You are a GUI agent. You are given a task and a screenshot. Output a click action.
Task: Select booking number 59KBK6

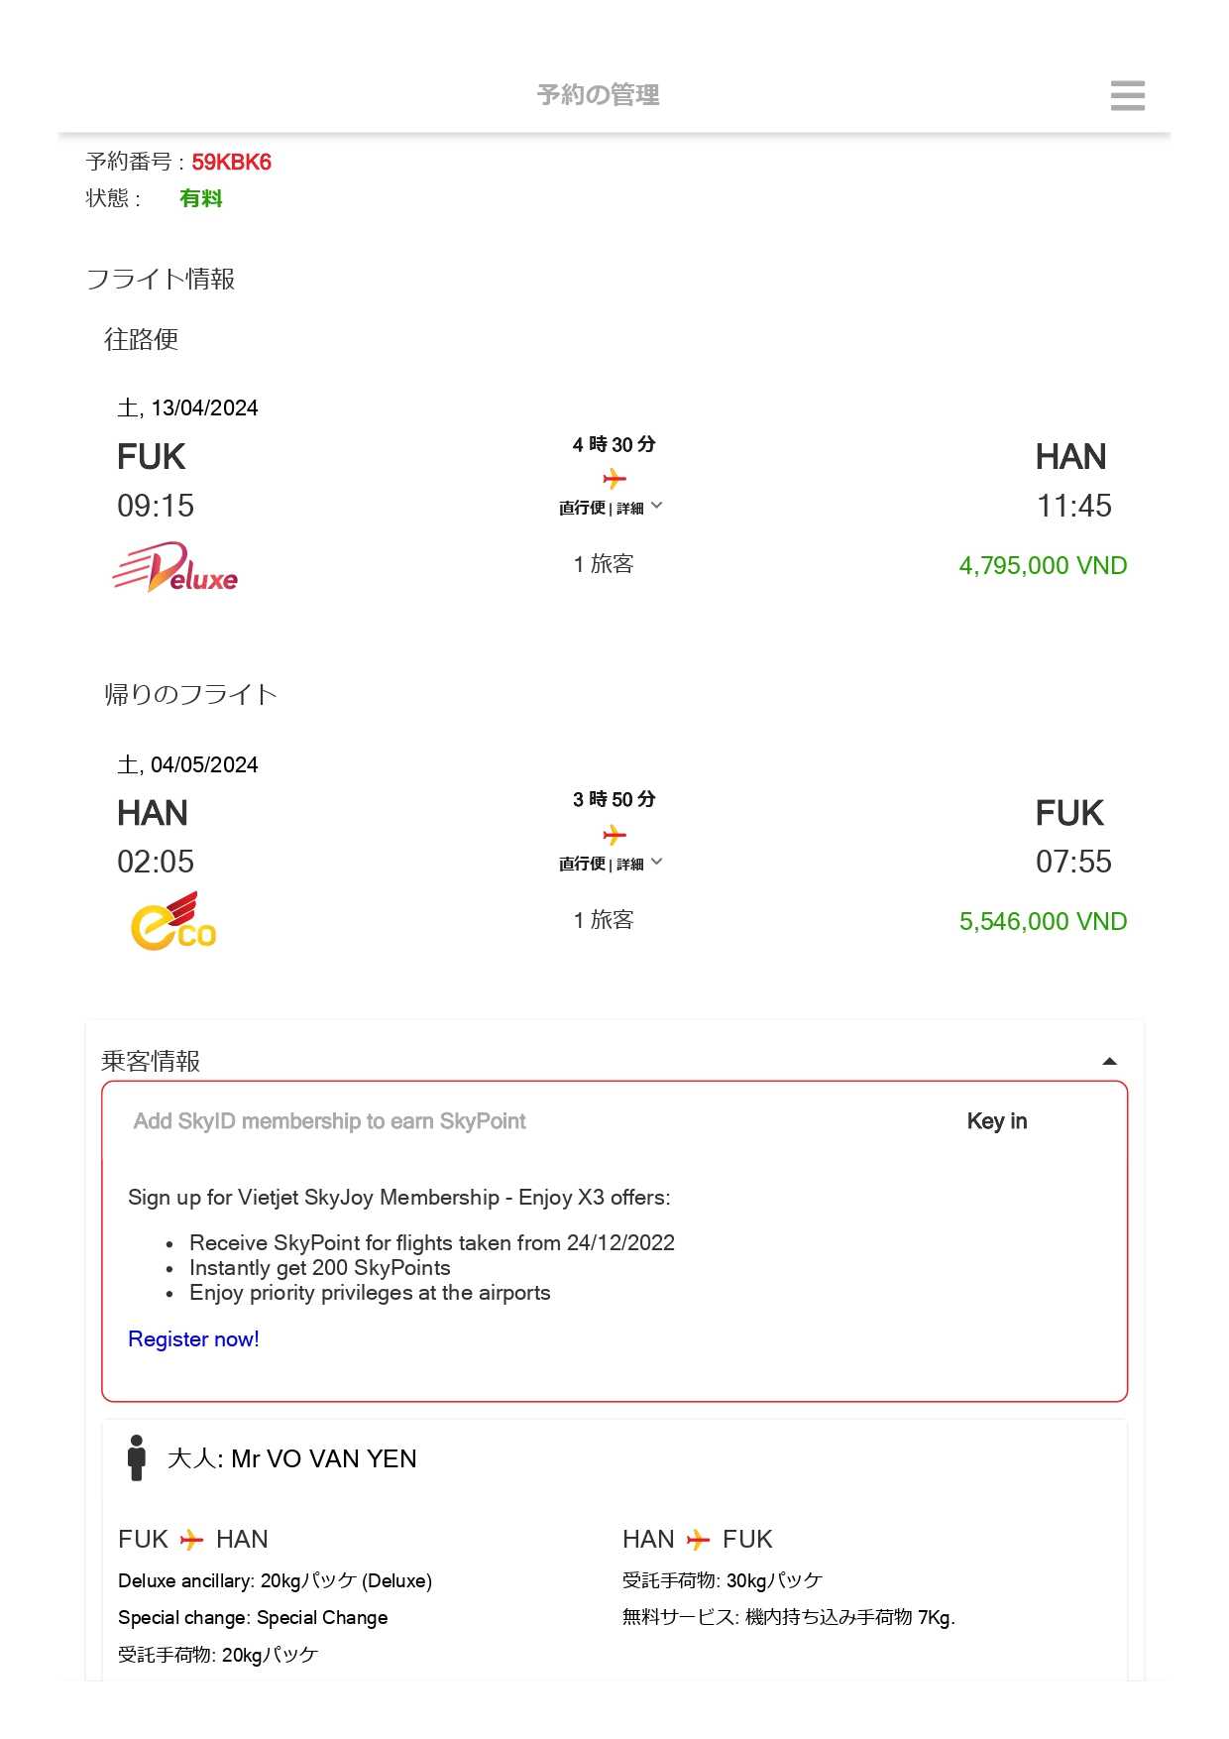(x=231, y=163)
